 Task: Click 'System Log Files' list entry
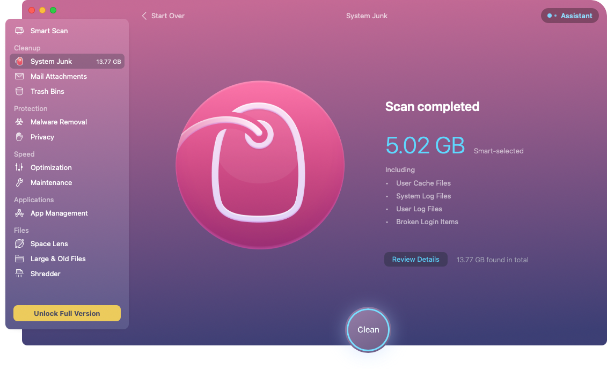(423, 196)
